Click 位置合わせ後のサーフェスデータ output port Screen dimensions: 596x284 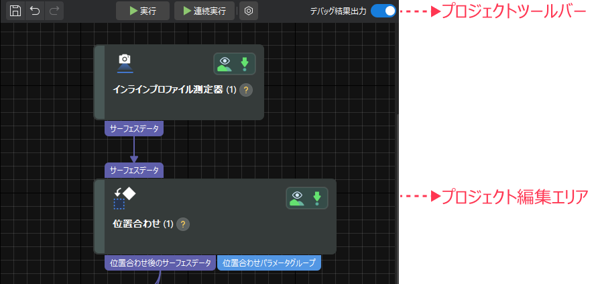tap(160, 263)
